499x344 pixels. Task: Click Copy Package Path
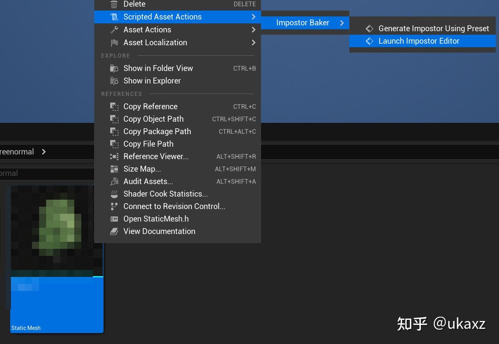coord(157,131)
